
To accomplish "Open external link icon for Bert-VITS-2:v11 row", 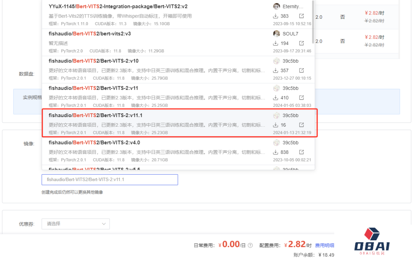I will click(x=302, y=98).
